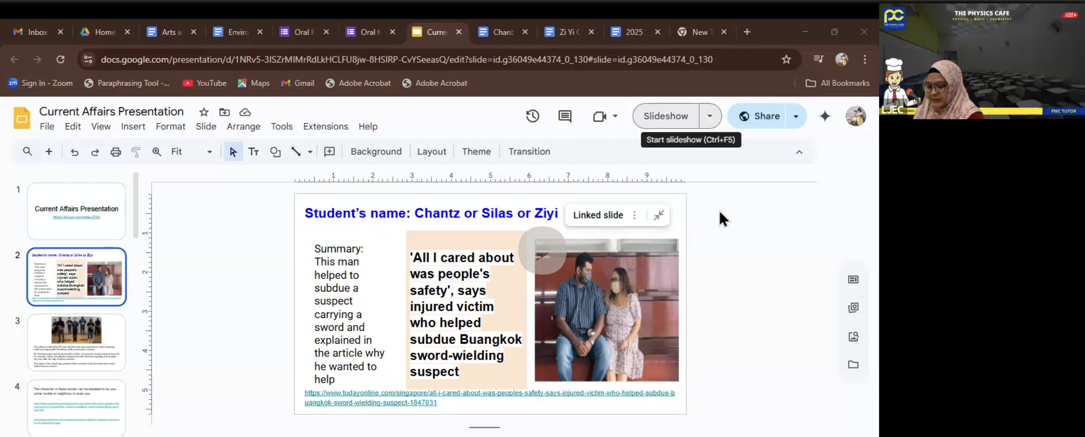Image resolution: width=1085 pixels, height=437 pixels.
Task: Activate the paint format tool
Action: pos(136,152)
